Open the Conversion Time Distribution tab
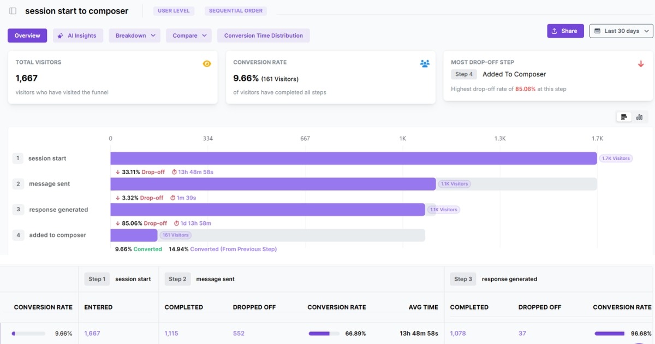Image resolution: width=655 pixels, height=344 pixels. pyautogui.click(x=263, y=35)
